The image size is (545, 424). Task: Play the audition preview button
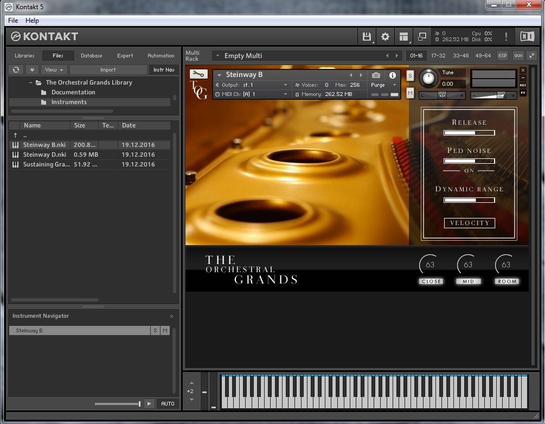pyautogui.click(x=149, y=403)
